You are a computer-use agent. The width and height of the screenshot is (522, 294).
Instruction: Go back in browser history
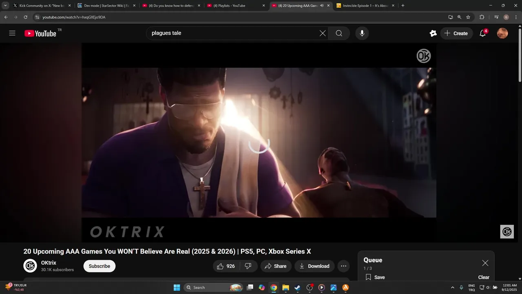coord(6,17)
